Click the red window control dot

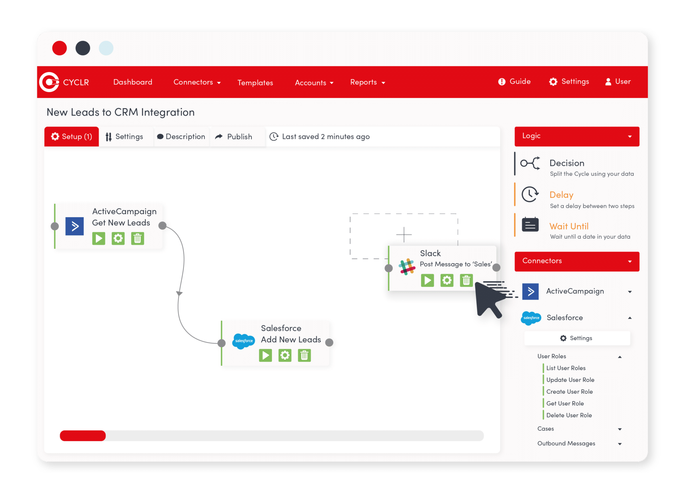[60, 48]
